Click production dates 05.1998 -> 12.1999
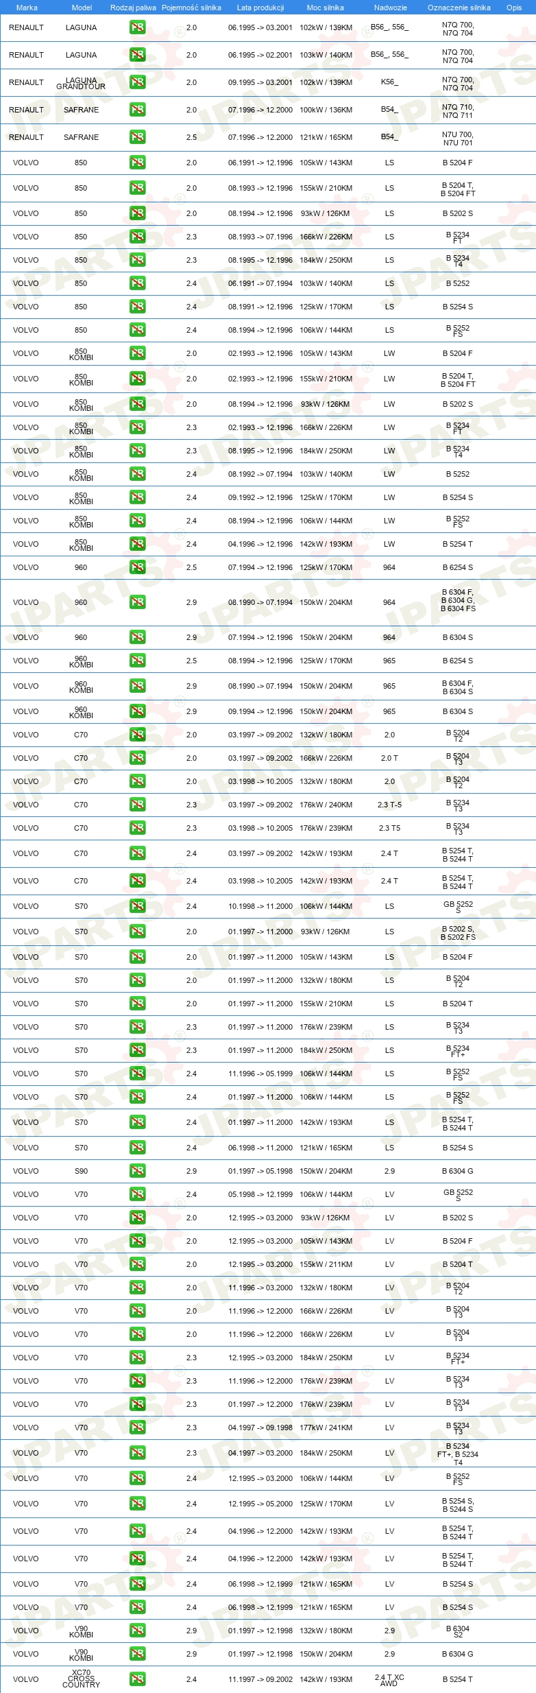This screenshot has height=1693, width=536. [260, 1194]
